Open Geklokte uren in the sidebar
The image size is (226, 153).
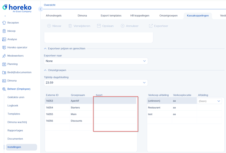pos(16,97)
